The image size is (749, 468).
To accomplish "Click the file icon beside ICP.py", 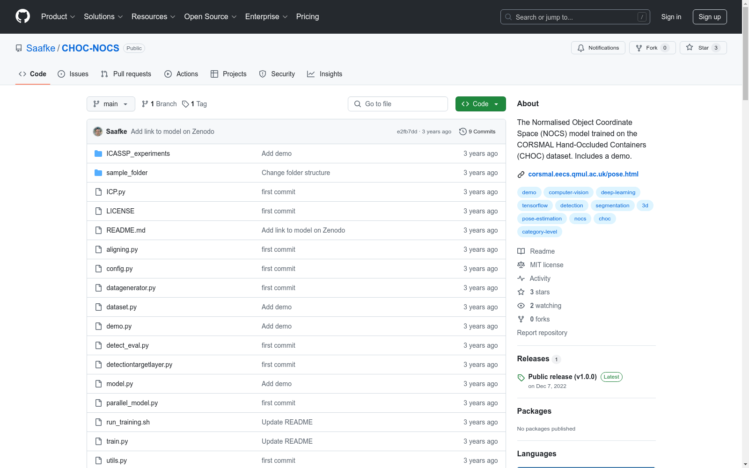I will pos(98,192).
